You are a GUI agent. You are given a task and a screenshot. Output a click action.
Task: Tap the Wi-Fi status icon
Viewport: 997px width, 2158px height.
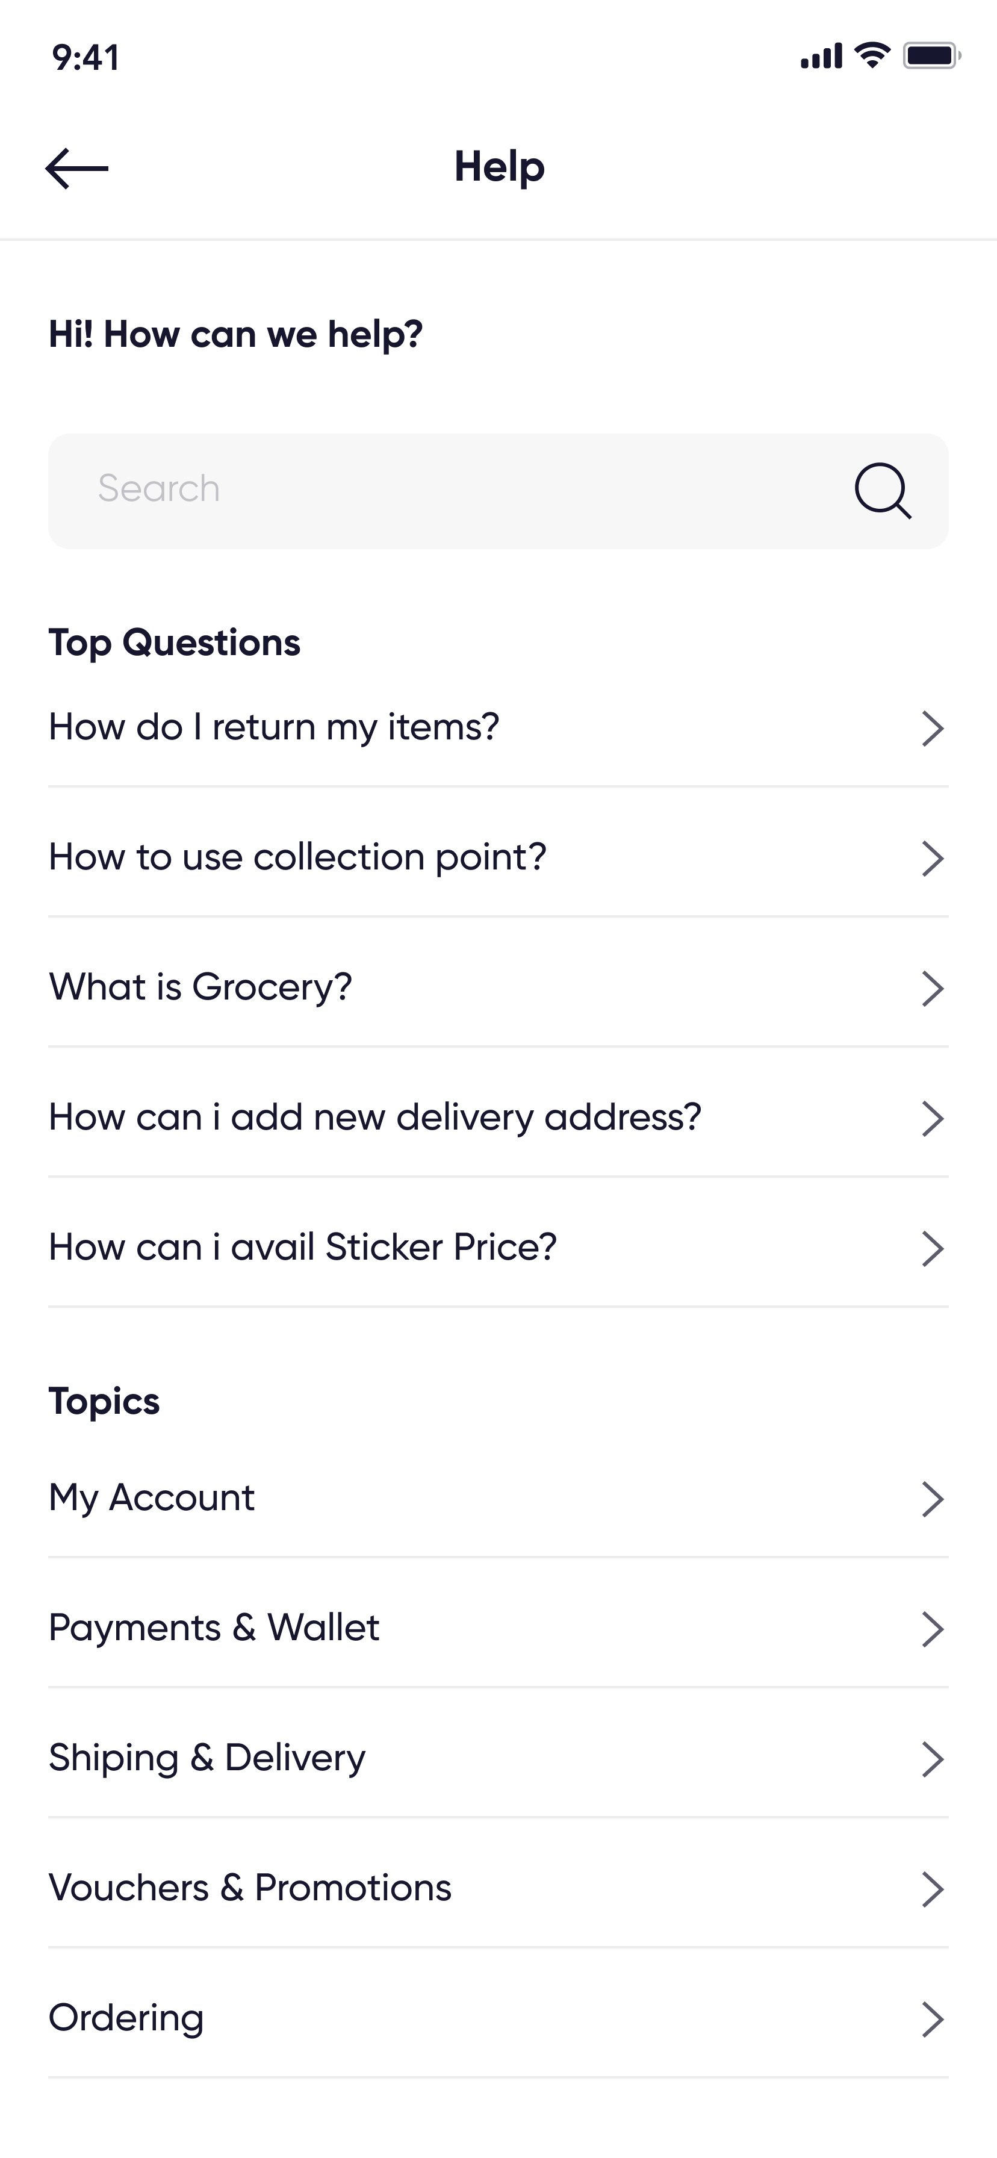click(x=872, y=55)
